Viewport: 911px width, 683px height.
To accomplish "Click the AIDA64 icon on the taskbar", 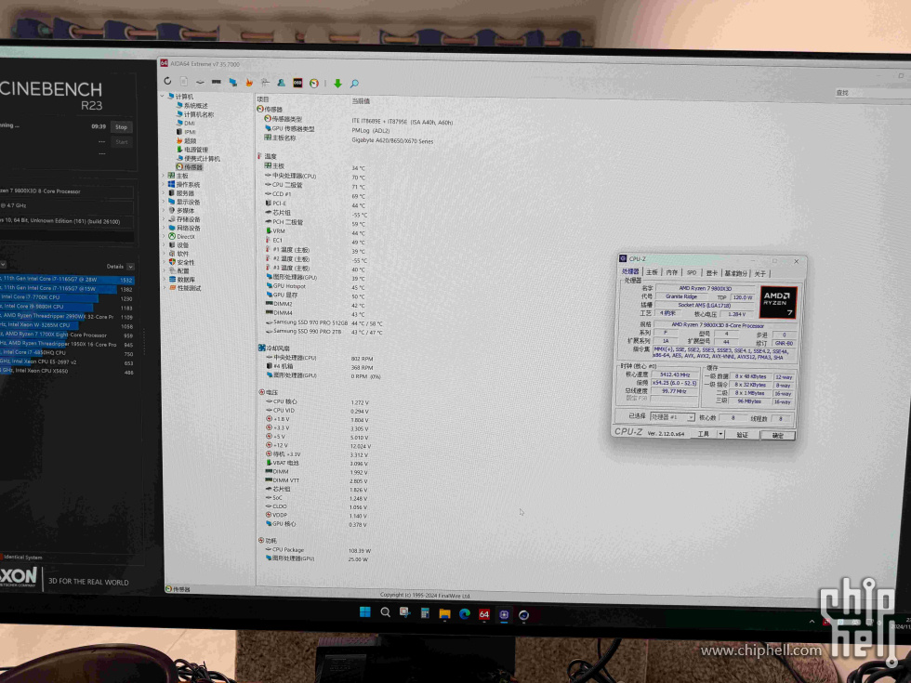I will click(x=484, y=614).
